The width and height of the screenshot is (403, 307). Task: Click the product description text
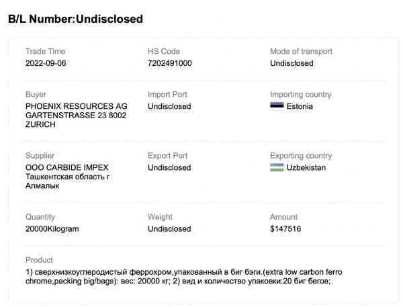pyautogui.click(x=183, y=276)
